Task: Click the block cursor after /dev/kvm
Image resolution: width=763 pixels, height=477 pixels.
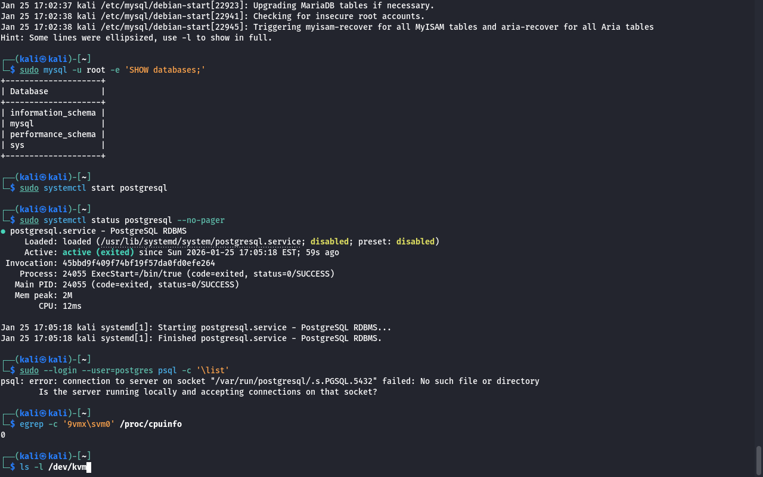Action: (x=89, y=467)
